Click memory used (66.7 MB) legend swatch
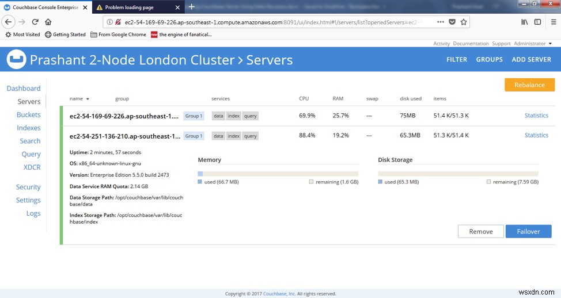Viewport: 561px width, 298px height. click(x=200, y=182)
